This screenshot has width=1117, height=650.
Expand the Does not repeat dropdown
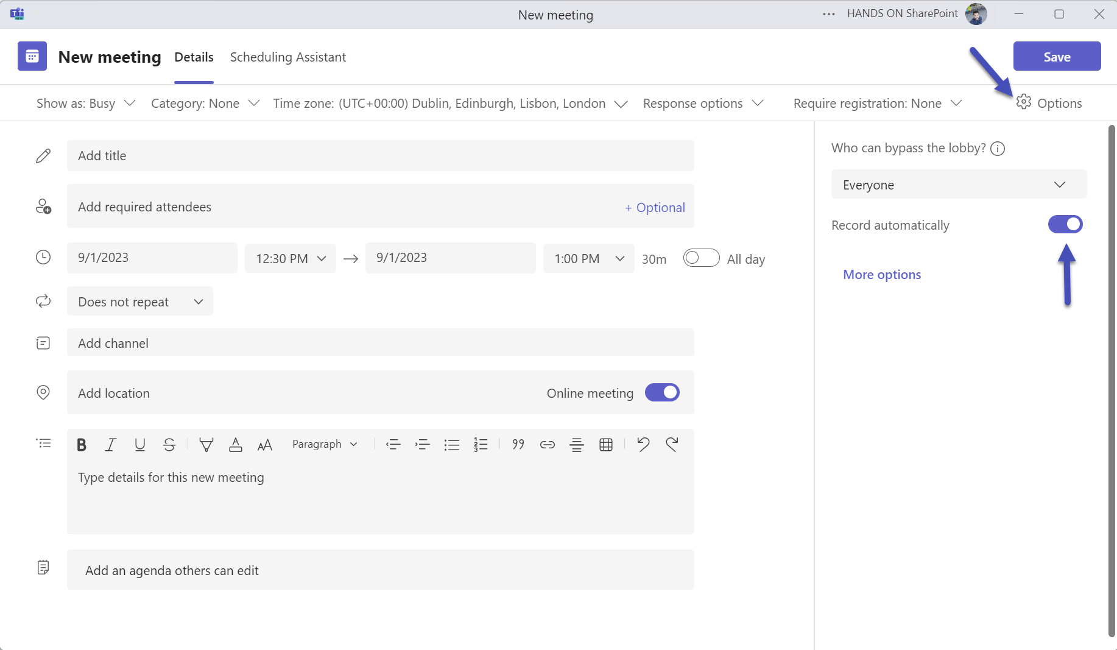[x=139, y=301]
